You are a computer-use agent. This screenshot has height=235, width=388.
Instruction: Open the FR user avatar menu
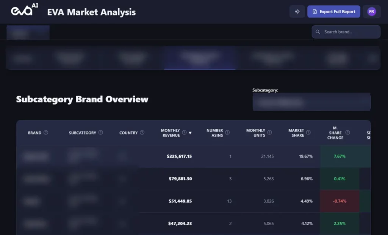pyautogui.click(x=371, y=12)
